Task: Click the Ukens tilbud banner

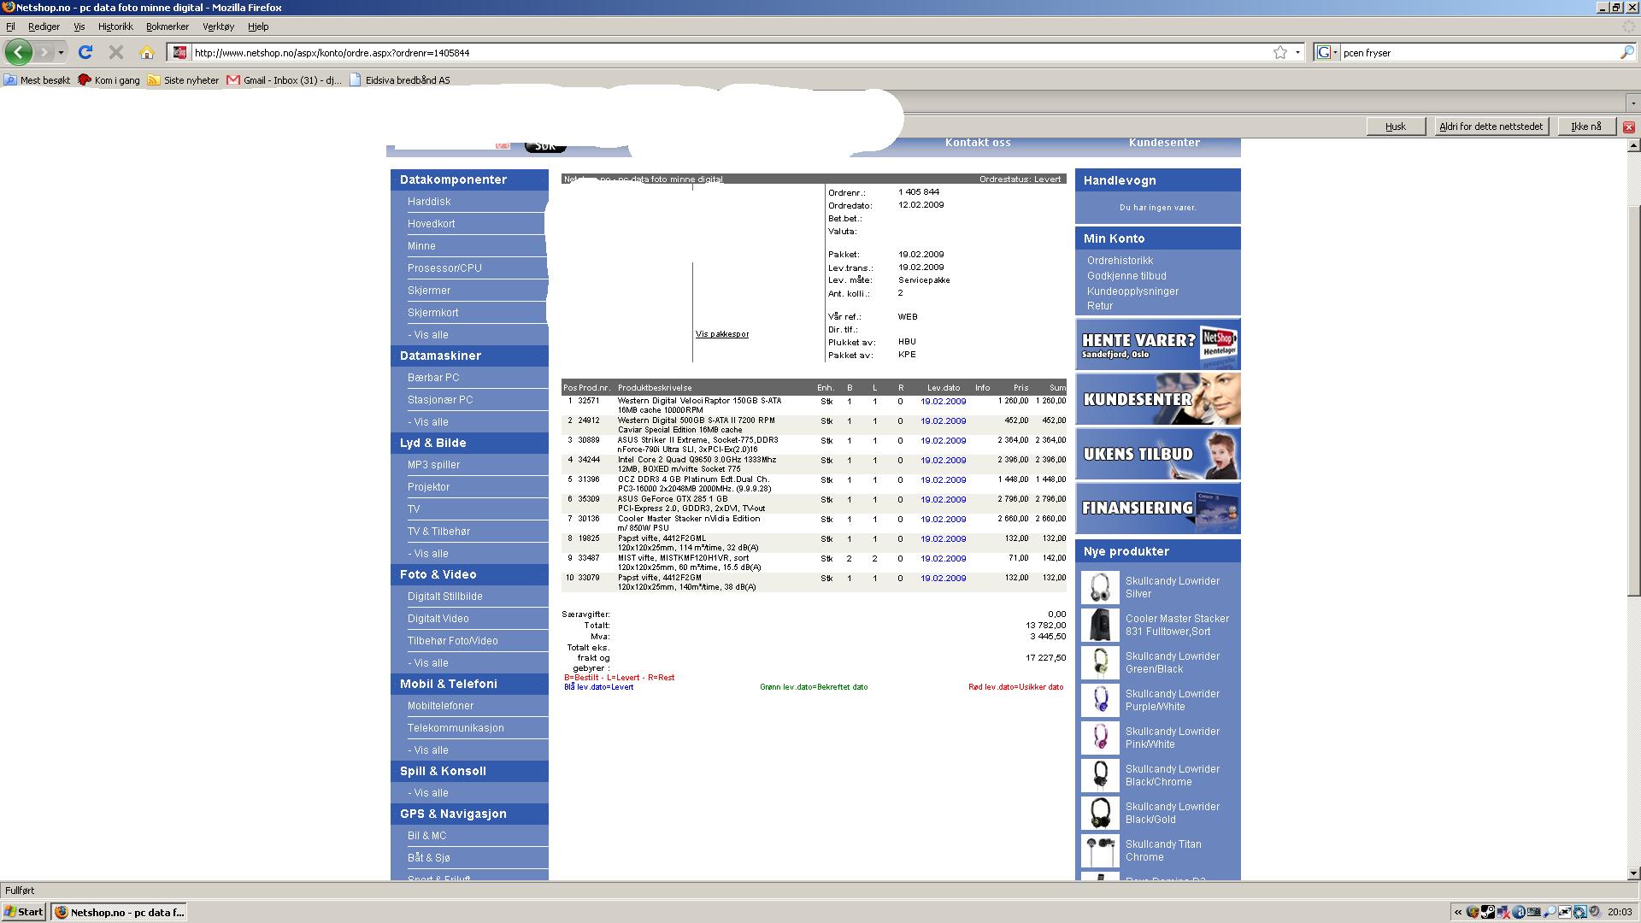Action: coord(1158,454)
